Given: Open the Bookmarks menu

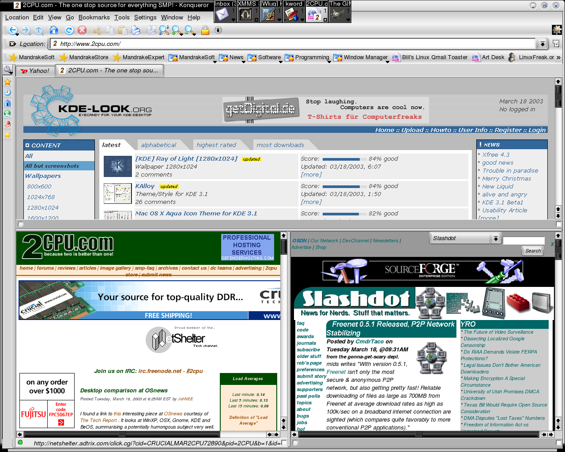Looking at the screenshot, I should (x=94, y=17).
